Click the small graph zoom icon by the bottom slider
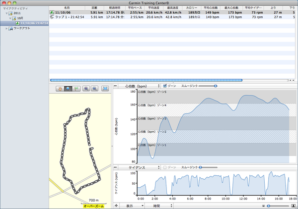Image resolution: width=298 pixels, height=209 pixels. pyautogui.click(x=263, y=206)
